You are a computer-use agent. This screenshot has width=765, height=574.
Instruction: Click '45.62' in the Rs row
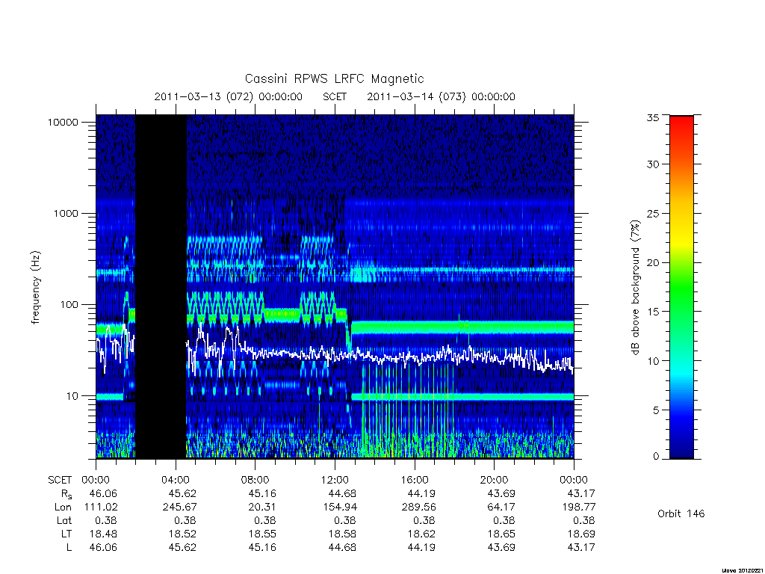coord(182,494)
